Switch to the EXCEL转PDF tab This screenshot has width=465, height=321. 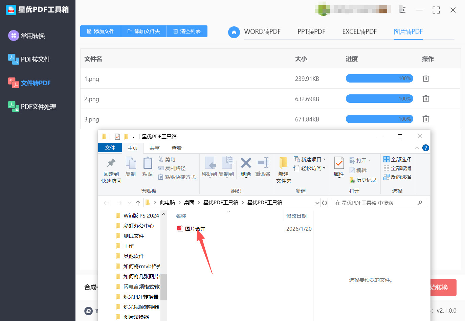359,32
